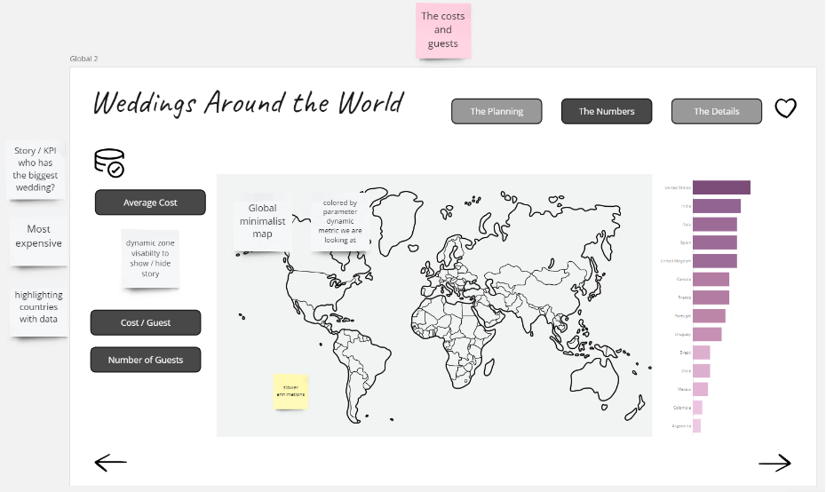Click the pink 'The costs and guests' sticky note
This screenshot has height=492, width=826.
443,29
